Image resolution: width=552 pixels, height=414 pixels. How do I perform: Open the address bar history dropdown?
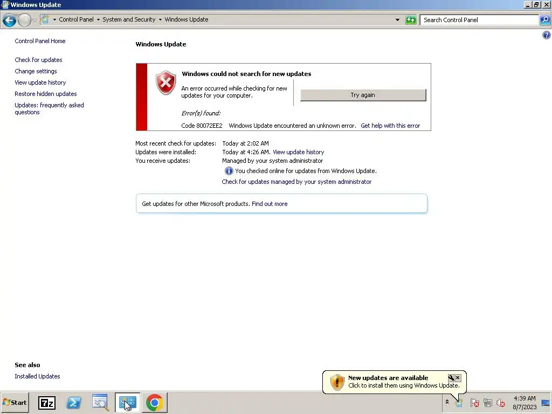point(397,20)
